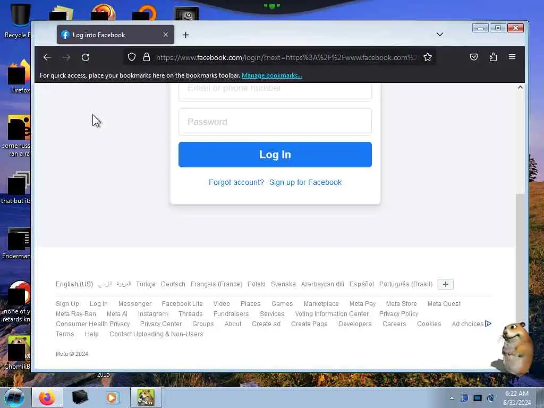Open the Terms footer link
Screen dimensions: 544x408
click(x=65, y=334)
